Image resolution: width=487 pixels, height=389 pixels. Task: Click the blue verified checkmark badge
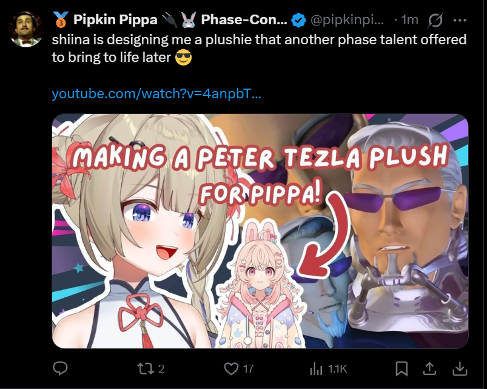point(298,20)
